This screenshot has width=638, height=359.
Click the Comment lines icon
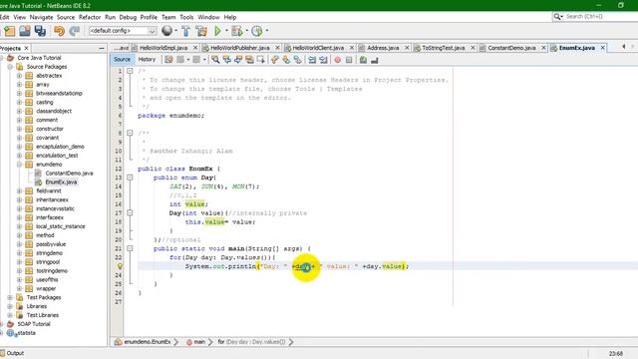363,60
